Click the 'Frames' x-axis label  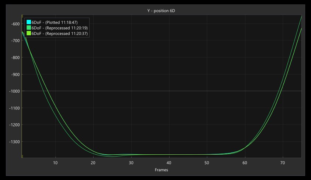click(x=161, y=170)
